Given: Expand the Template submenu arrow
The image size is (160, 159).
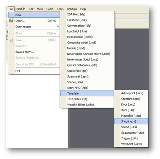Looking at the screenshot, I should pos(112,93).
